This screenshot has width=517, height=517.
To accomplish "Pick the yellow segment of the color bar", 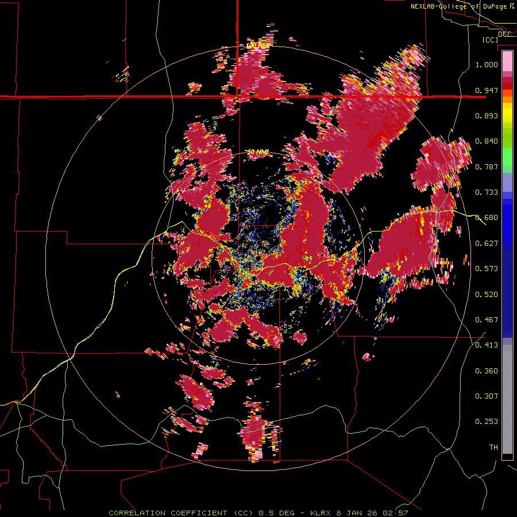I will (x=507, y=113).
